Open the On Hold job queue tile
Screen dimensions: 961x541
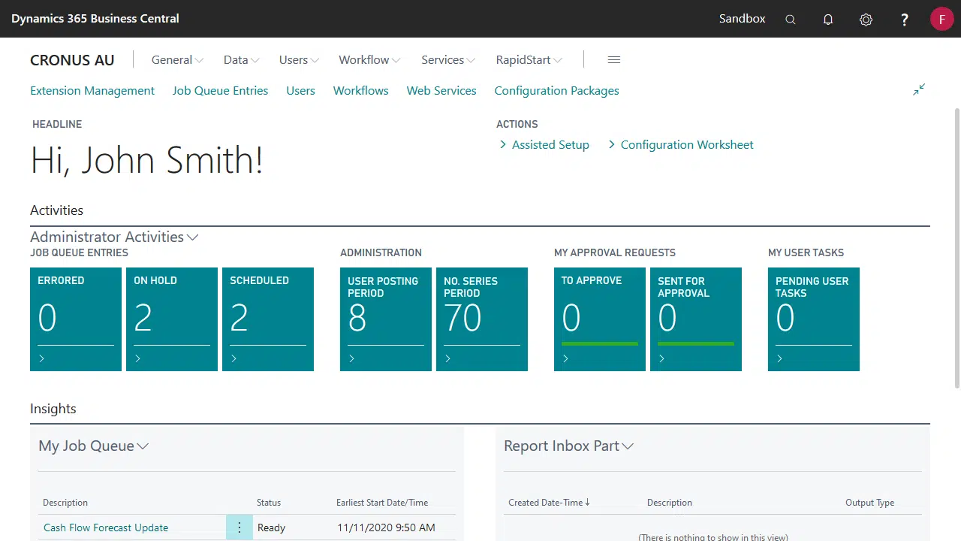172,319
